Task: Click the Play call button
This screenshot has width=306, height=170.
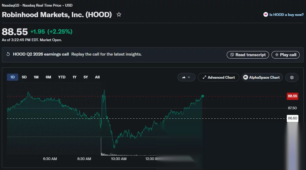Action: (x=285, y=55)
